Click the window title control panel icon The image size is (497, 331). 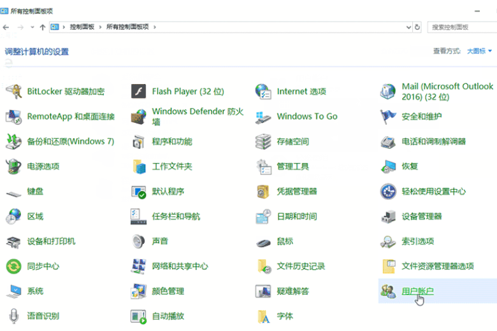click(x=4, y=11)
